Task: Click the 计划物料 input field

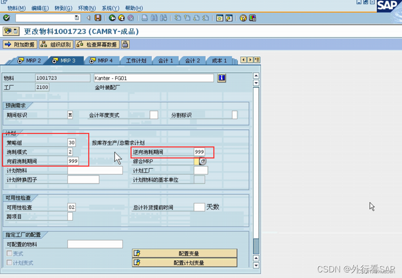Action: 95,170
